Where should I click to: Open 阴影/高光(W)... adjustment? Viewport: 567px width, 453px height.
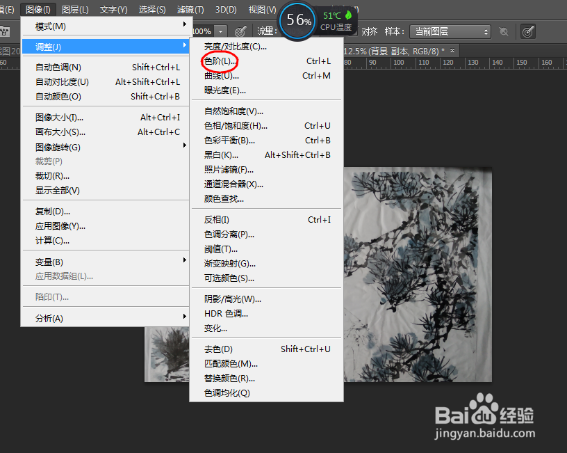(267, 299)
